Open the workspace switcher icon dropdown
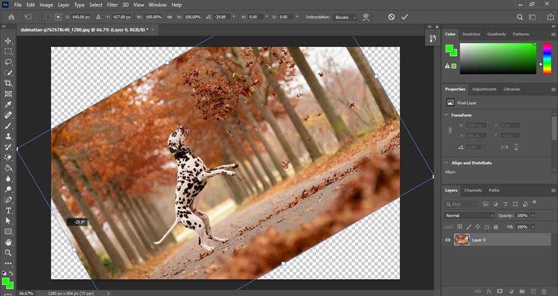Viewport: 558px width, 296px height. [x=532, y=17]
